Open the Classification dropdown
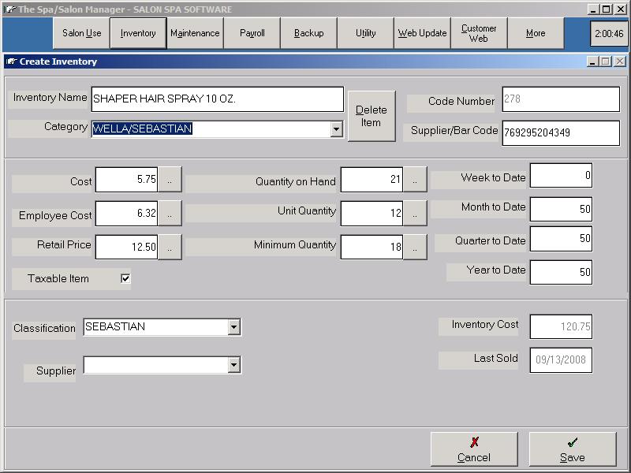Image resolution: width=631 pixels, height=473 pixels. tap(233, 326)
